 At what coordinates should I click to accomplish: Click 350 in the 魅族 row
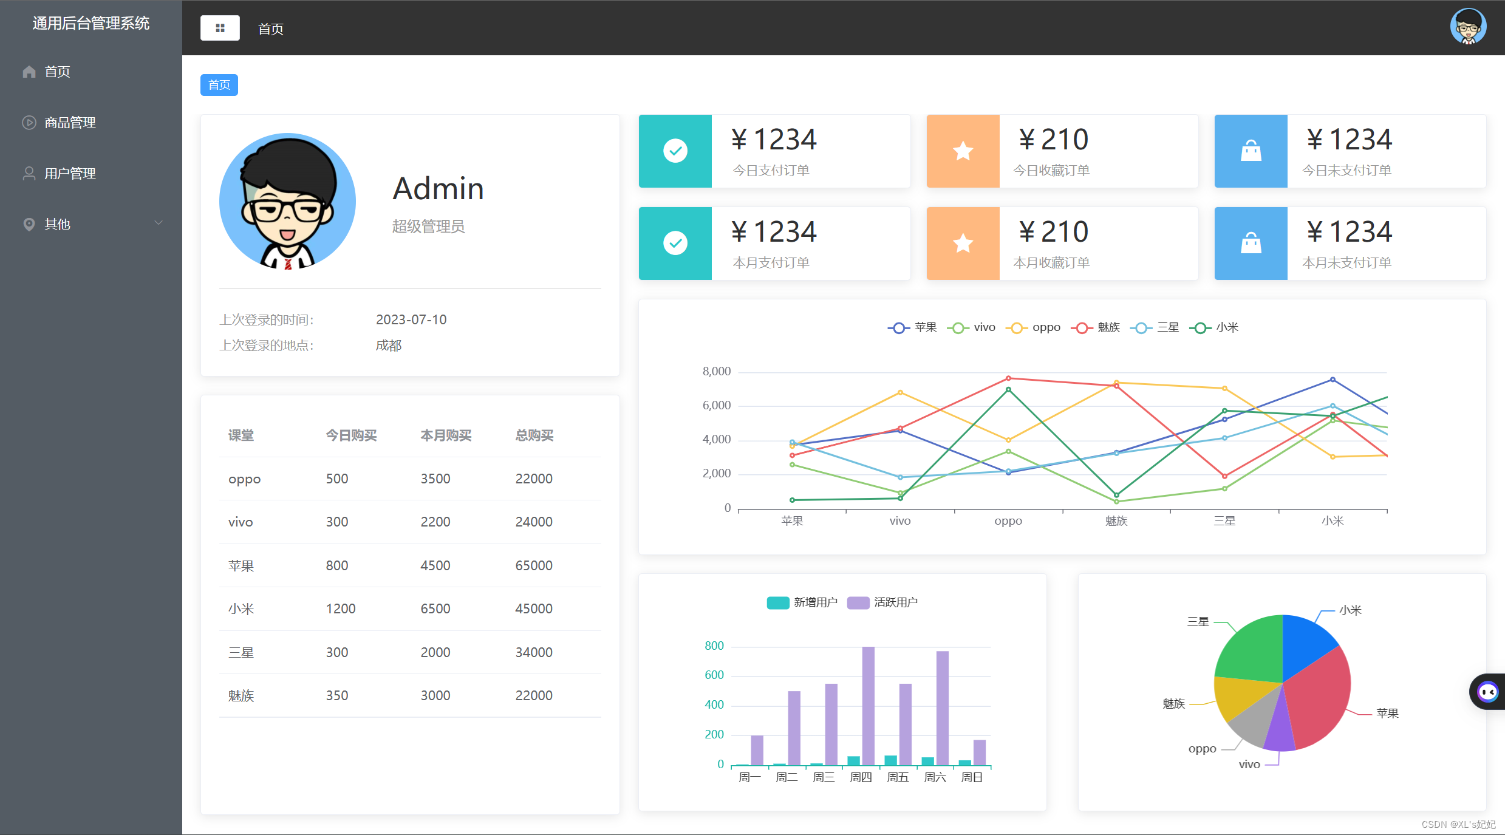[337, 696]
